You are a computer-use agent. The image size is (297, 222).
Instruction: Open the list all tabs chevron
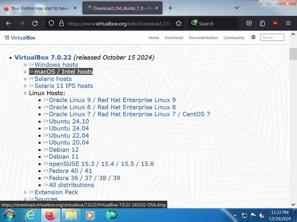coord(237,8)
